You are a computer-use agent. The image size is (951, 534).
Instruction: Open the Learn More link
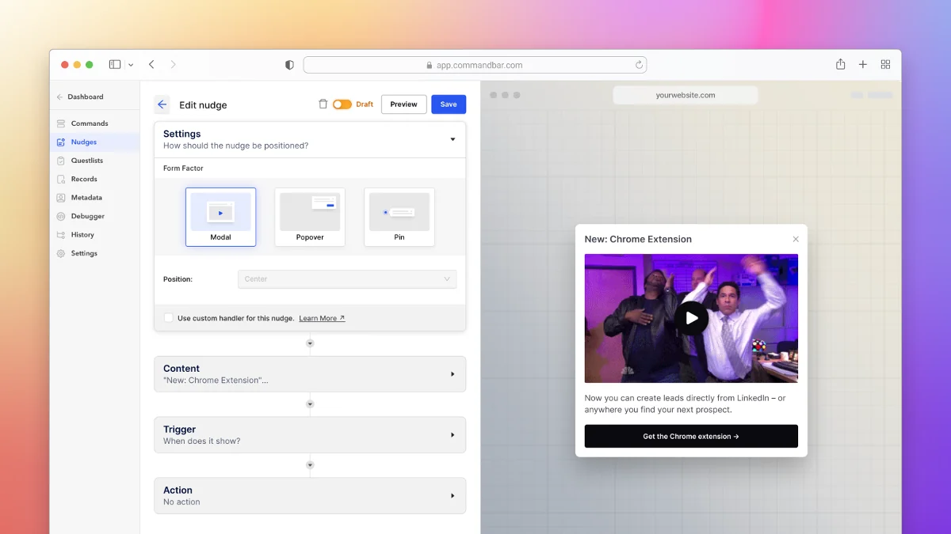(x=322, y=318)
